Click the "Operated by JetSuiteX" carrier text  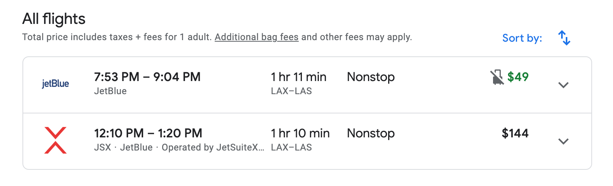click(x=213, y=148)
